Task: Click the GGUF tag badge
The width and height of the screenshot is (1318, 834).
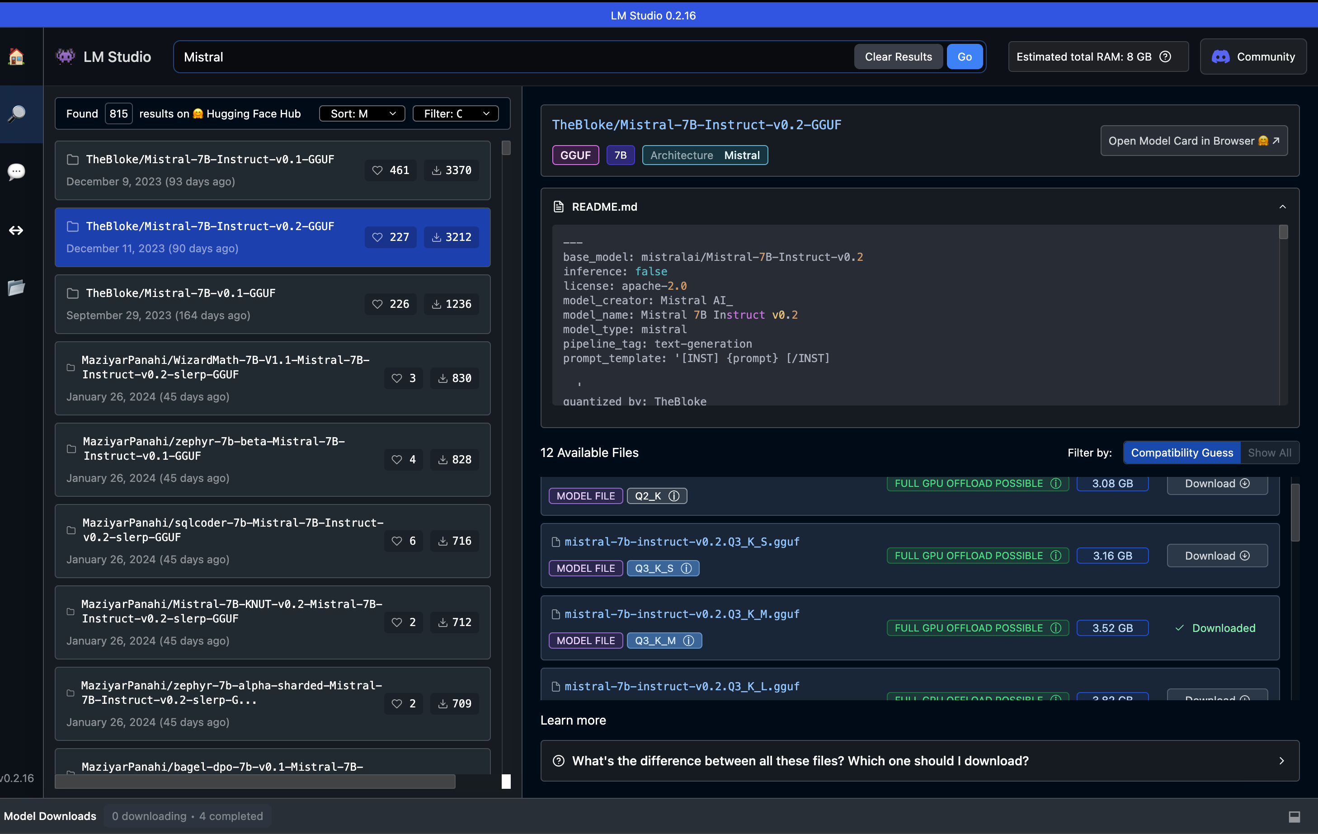Action: [576, 155]
